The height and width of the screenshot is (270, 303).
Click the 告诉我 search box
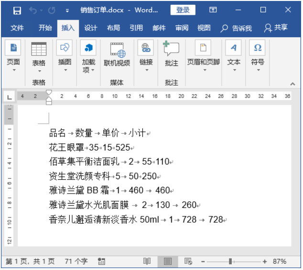tap(236, 28)
